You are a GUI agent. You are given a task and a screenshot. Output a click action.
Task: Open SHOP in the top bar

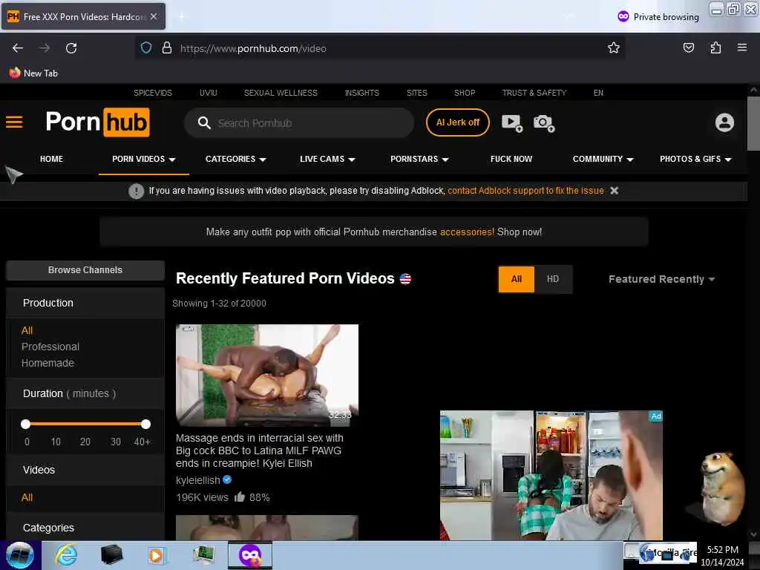tap(465, 93)
